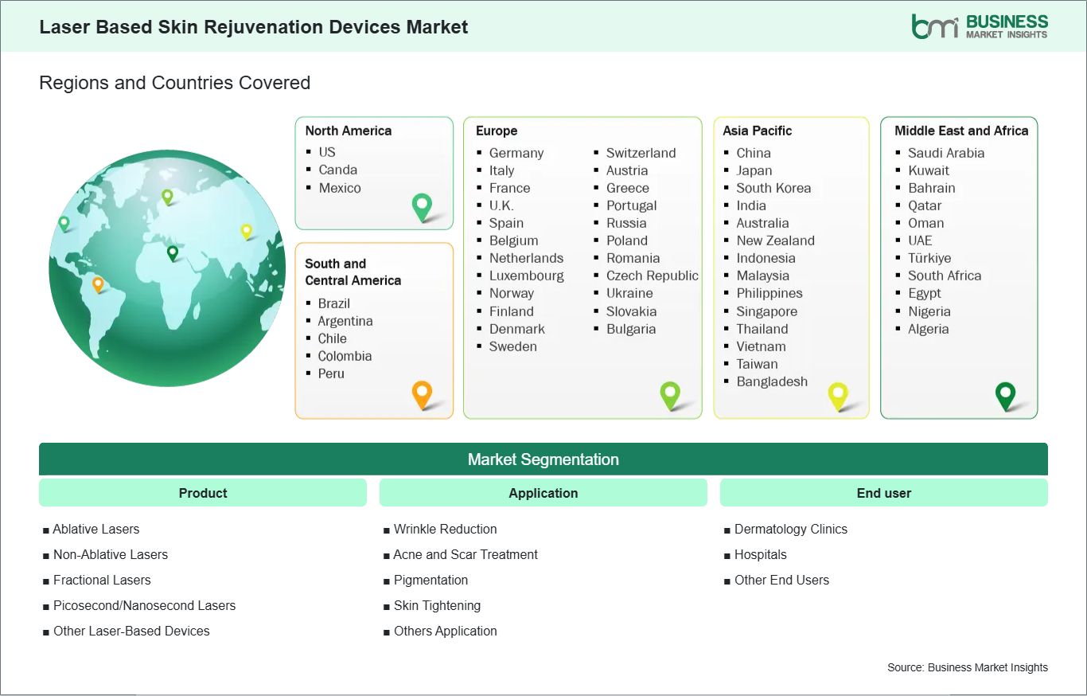Click 'Others Application' item

(x=446, y=631)
